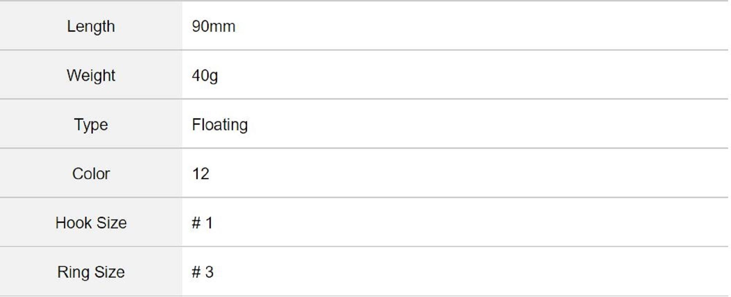Select the # 3 ring size value

pyautogui.click(x=202, y=272)
